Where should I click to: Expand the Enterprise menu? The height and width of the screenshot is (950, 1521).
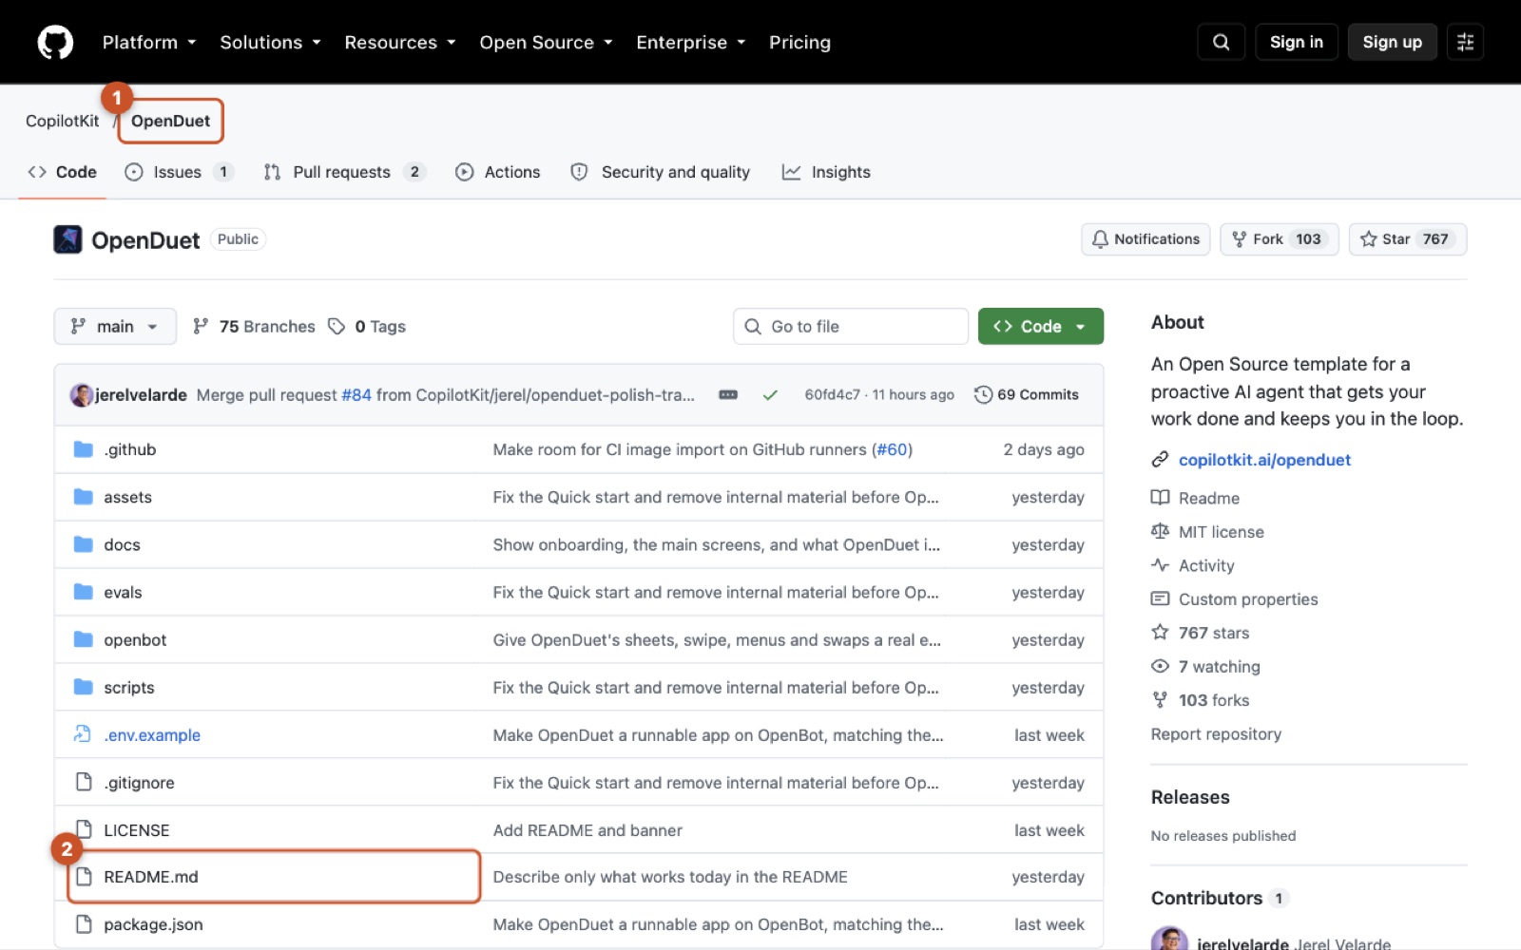click(x=691, y=42)
